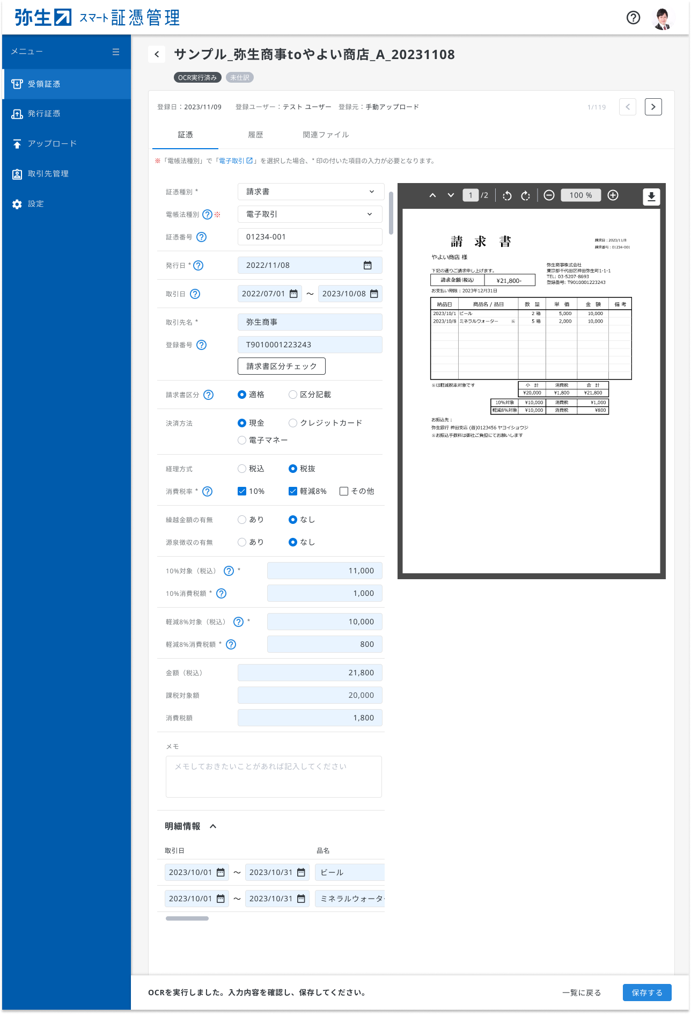Zoom out the document preview

coord(549,195)
